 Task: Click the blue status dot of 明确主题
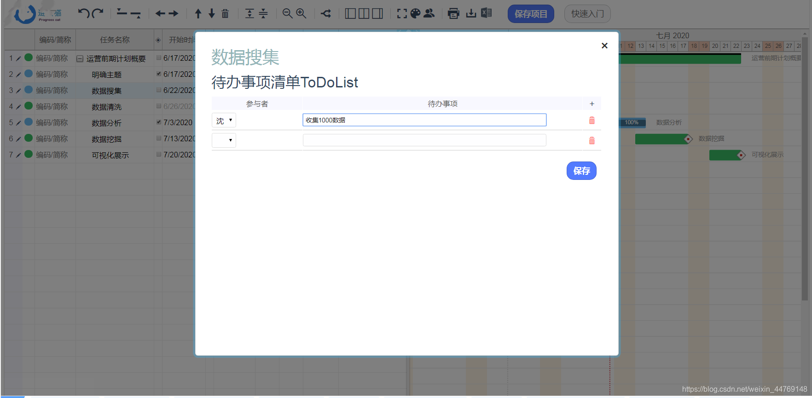tap(29, 74)
